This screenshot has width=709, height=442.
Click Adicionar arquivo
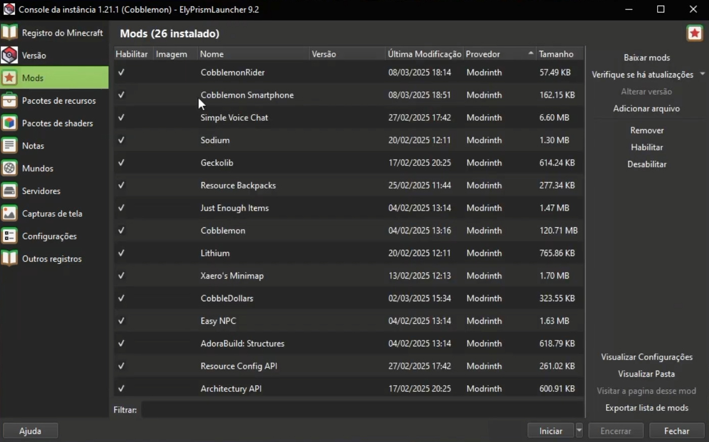tap(647, 109)
